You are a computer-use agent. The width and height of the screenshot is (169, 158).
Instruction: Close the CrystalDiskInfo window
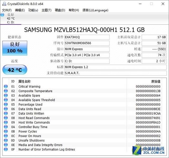[x=163, y=4]
